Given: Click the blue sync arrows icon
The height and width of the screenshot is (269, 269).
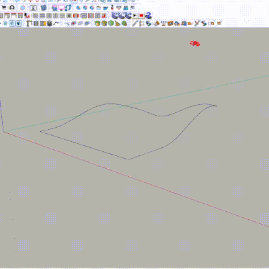Looking at the screenshot, I should [68, 8].
